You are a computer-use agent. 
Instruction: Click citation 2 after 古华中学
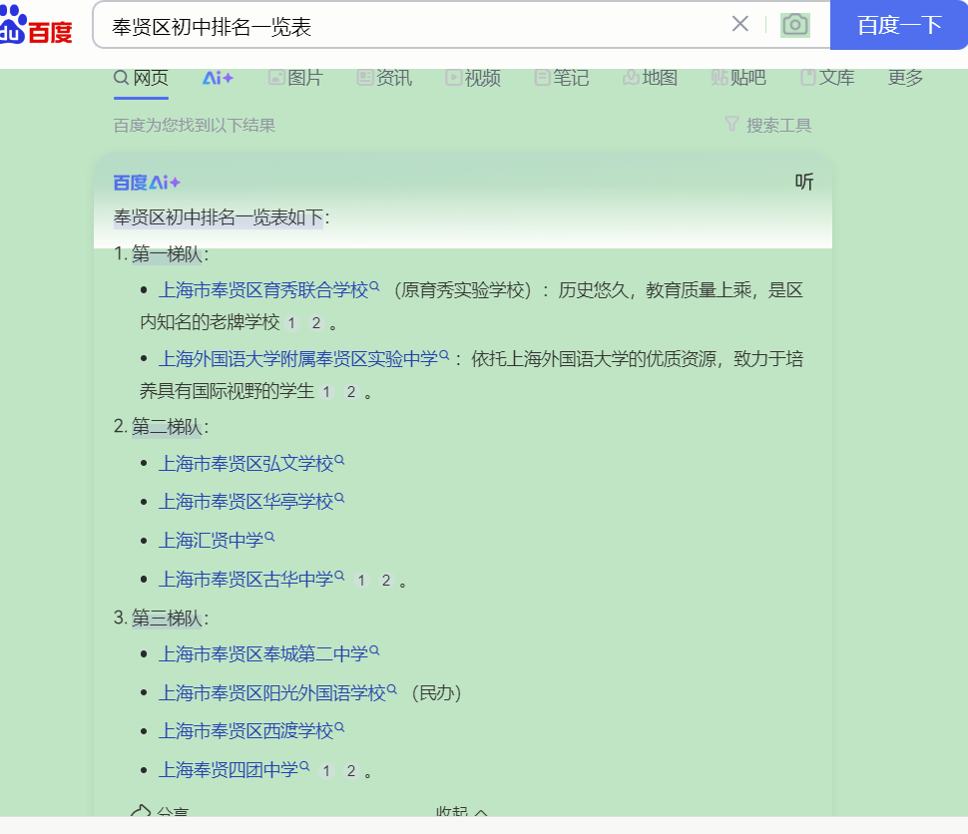tap(386, 581)
